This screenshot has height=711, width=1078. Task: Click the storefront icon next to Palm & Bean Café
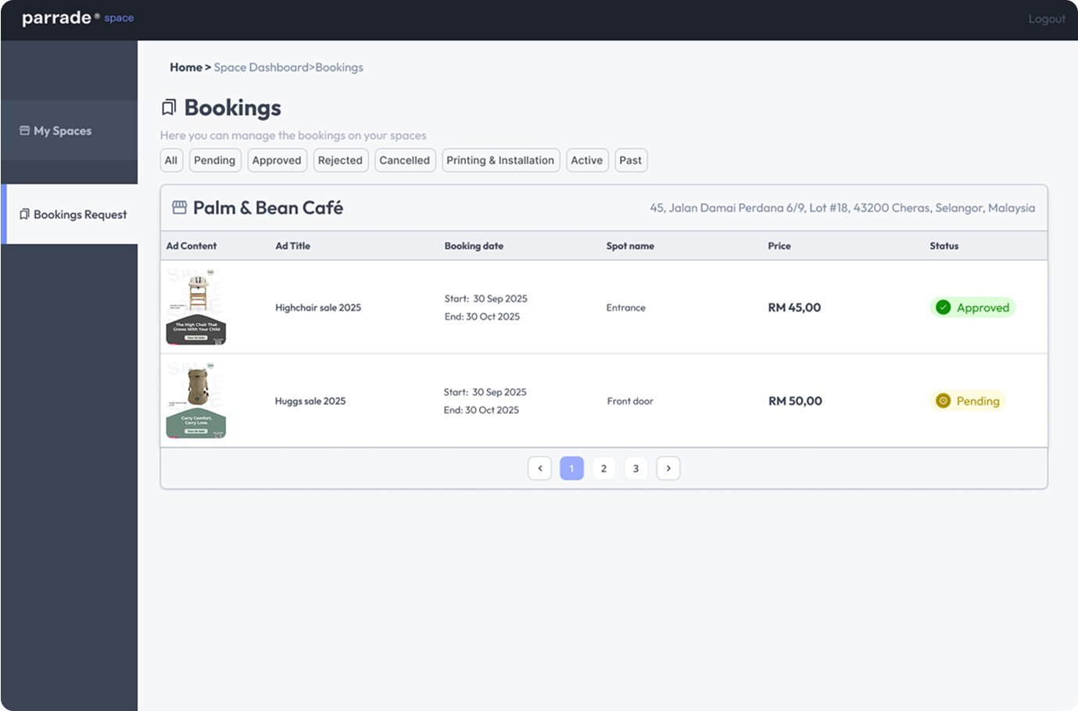pyautogui.click(x=179, y=207)
